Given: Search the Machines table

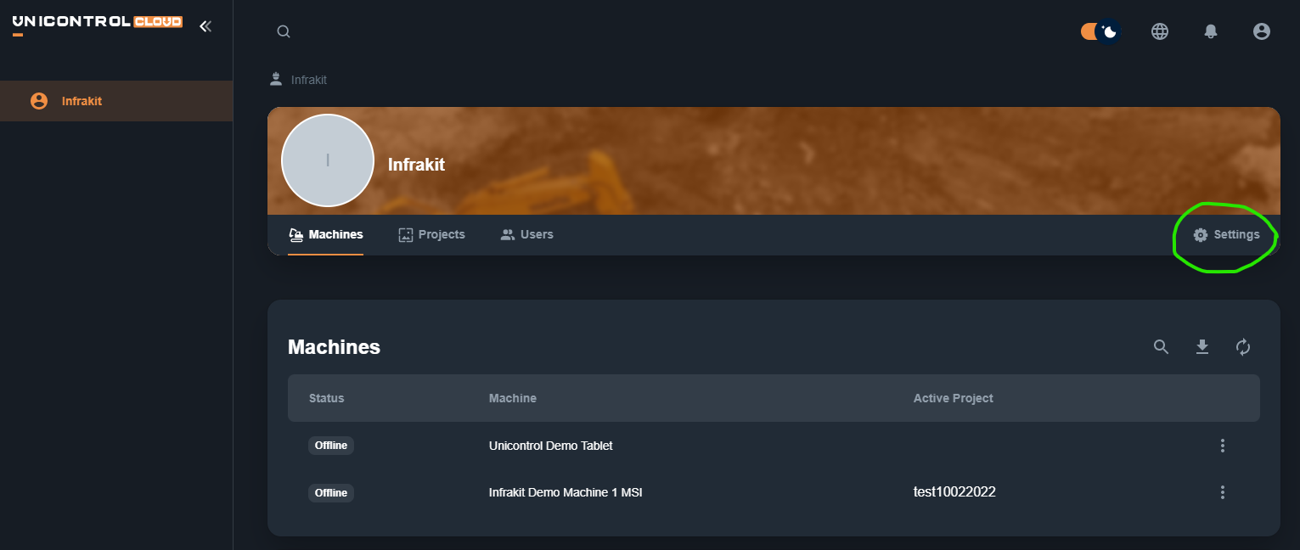Looking at the screenshot, I should (1161, 346).
